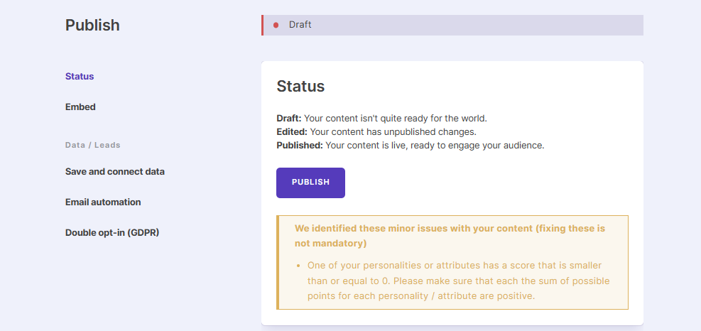The width and height of the screenshot is (701, 331).
Task: Click empty right end of Draft status bar
Action: (568, 25)
